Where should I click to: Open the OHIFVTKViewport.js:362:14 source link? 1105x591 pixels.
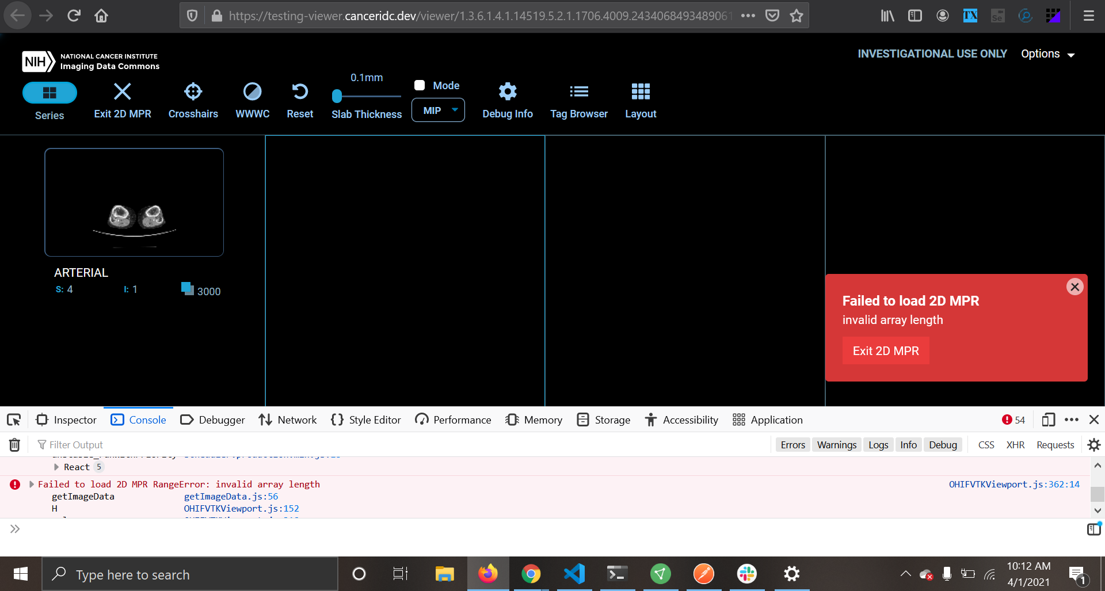(x=1014, y=485)
